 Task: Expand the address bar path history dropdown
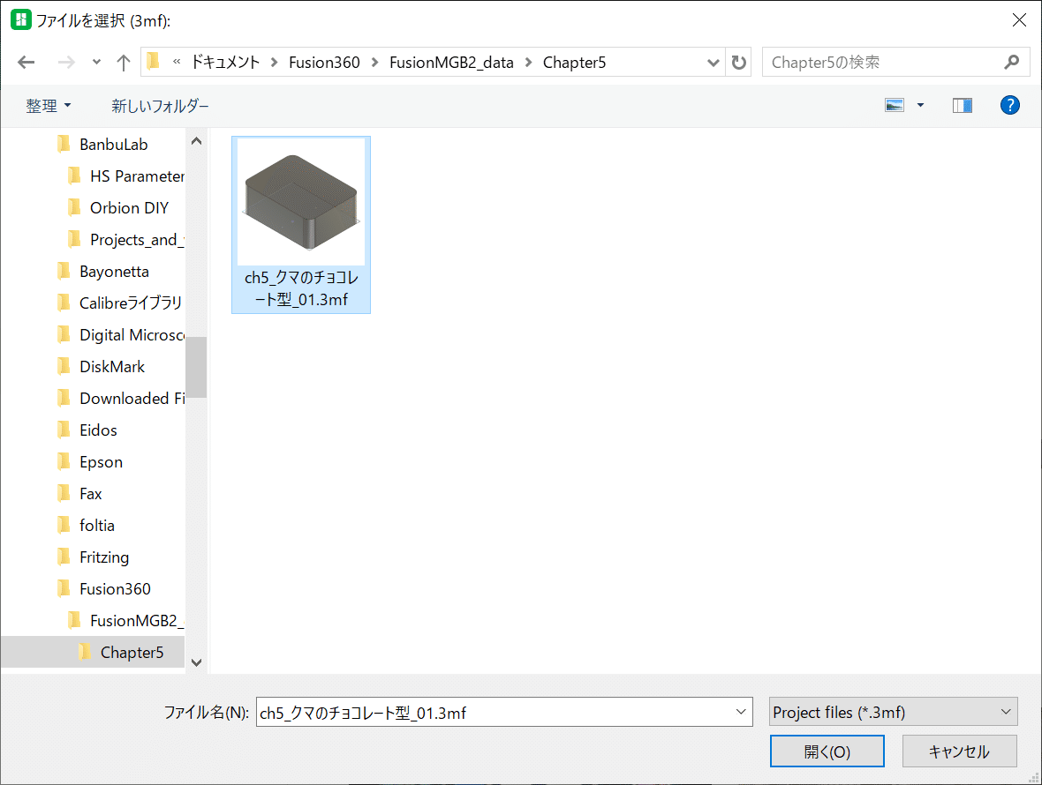tap(713, 63)
